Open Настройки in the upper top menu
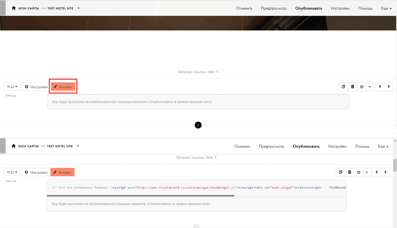Screen dimensions: 397x228 (340, 8)
